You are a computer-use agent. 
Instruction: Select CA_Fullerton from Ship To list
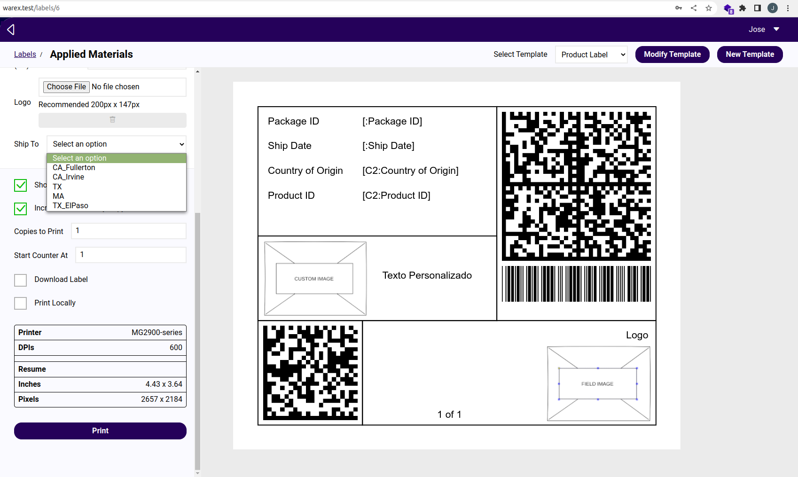click(x=74, y=168)
